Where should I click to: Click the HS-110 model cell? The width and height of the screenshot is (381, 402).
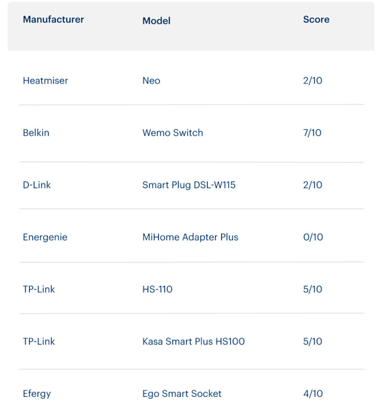click(157, 289)
